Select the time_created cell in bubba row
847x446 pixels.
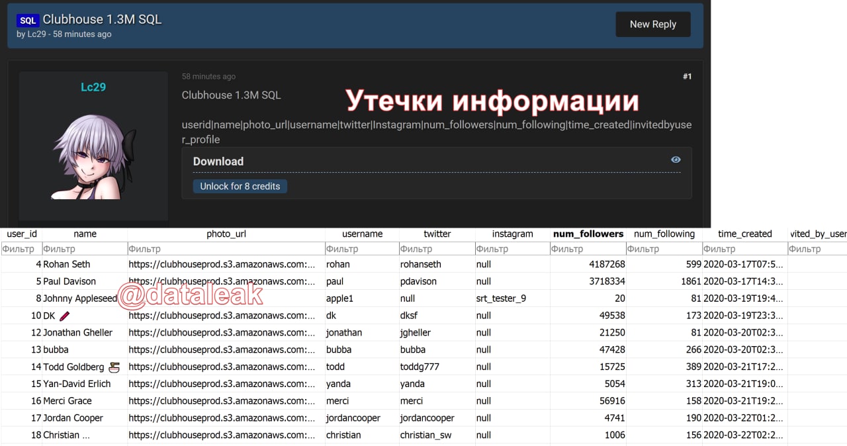745,349
